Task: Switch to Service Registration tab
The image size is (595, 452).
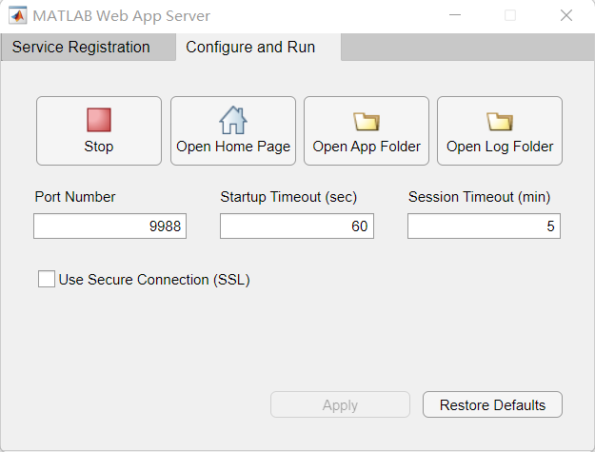Action: pyautogui.click(x=88, y=47)
